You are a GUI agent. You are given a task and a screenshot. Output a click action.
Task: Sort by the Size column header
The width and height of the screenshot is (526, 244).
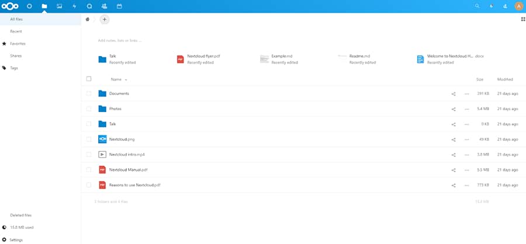click(x=480, y=79)
